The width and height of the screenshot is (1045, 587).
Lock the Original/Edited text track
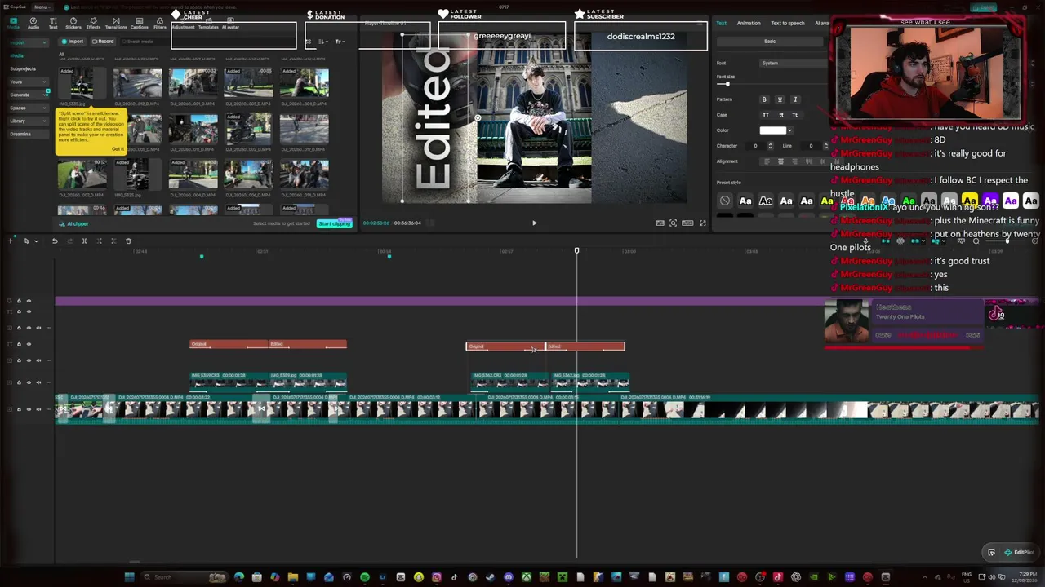click(x=20, y=344)
